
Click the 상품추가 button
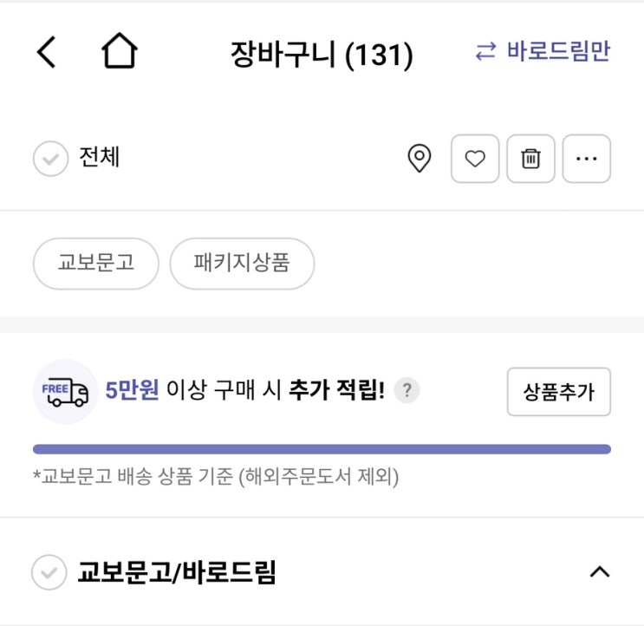click(x=558, y=392)
